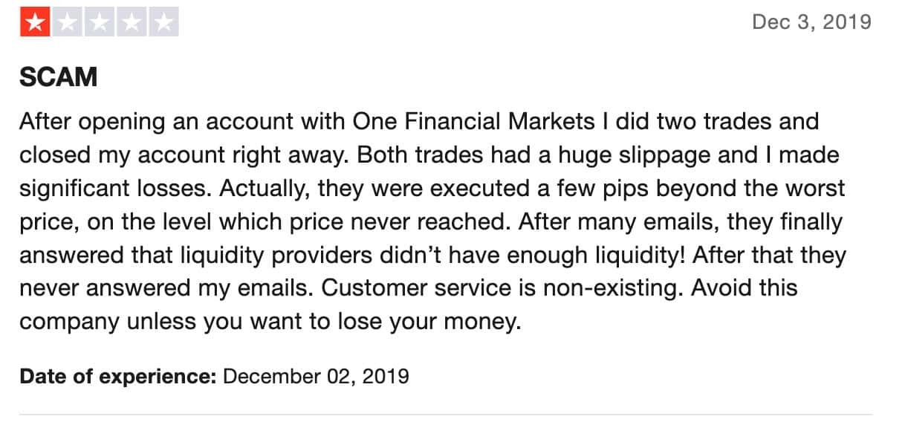Click the fourth gray star
Viewport: 908px width, 422px height.
[132, 22]
